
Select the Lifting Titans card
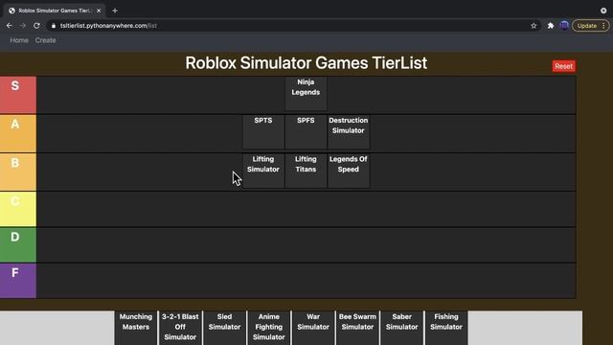pyautogui.click(x=306, y=171)
